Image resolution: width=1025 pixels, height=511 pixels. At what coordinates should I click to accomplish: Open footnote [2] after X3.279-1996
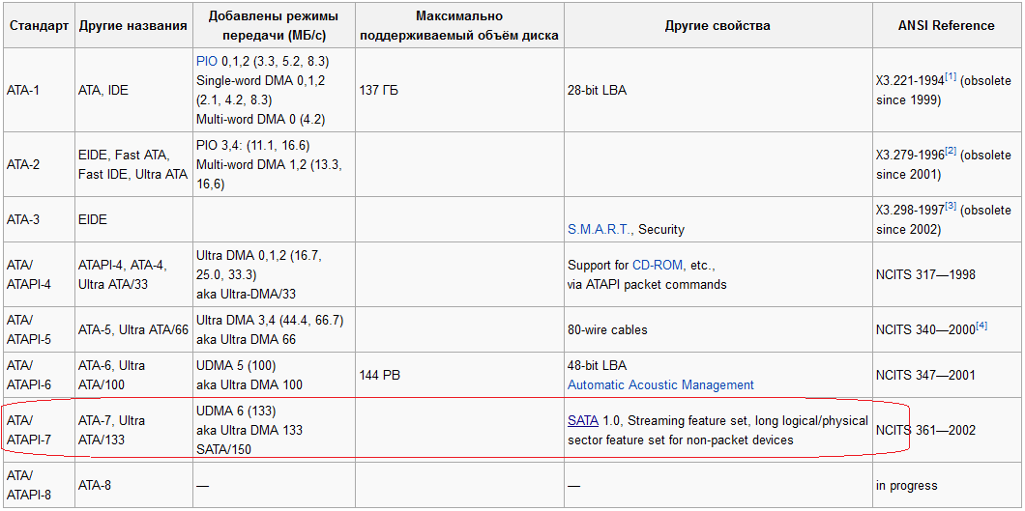coord(952,152)
